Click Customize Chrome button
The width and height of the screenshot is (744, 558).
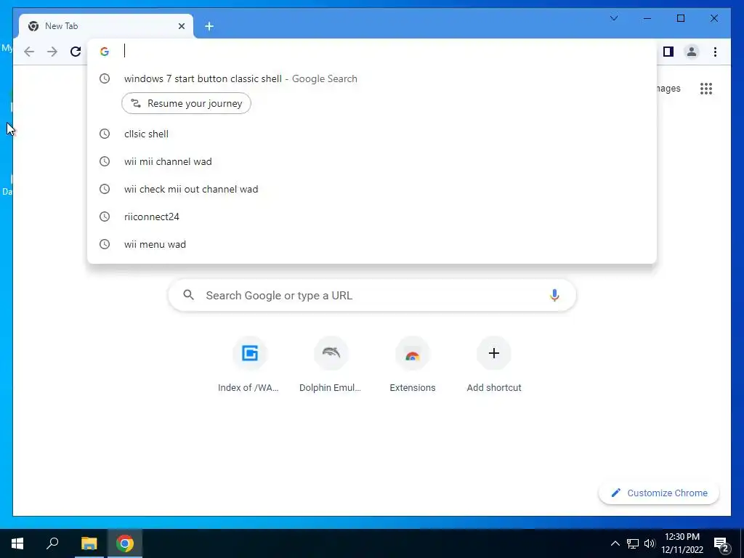tap(659, 493)
